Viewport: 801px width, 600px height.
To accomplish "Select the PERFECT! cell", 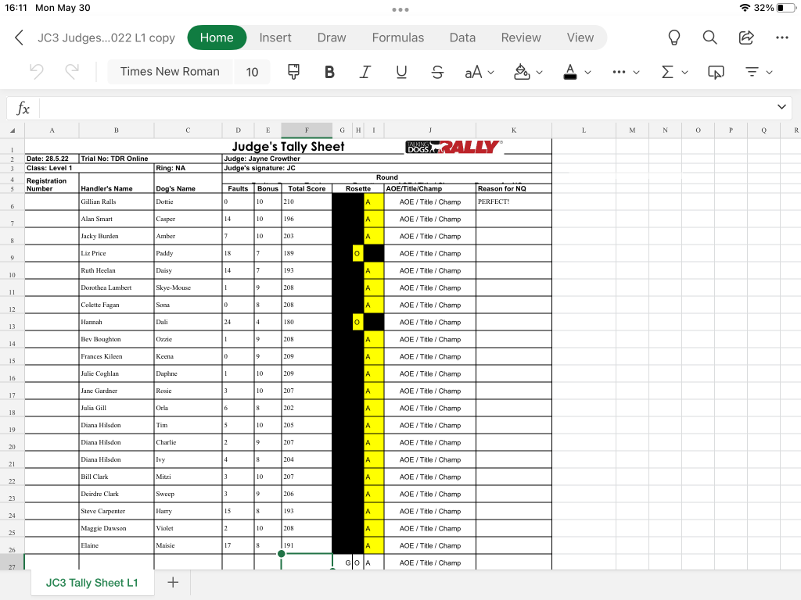I will [513, 202].
